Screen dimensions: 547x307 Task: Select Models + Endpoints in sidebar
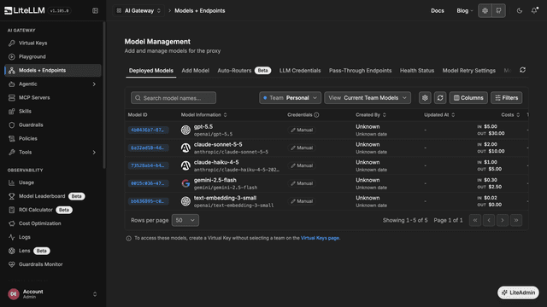53,70
